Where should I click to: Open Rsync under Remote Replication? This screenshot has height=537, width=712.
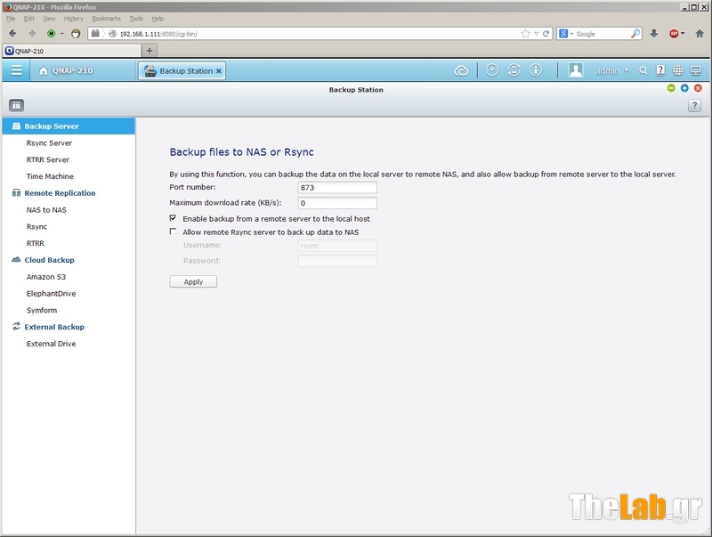(x=36, y=227)
